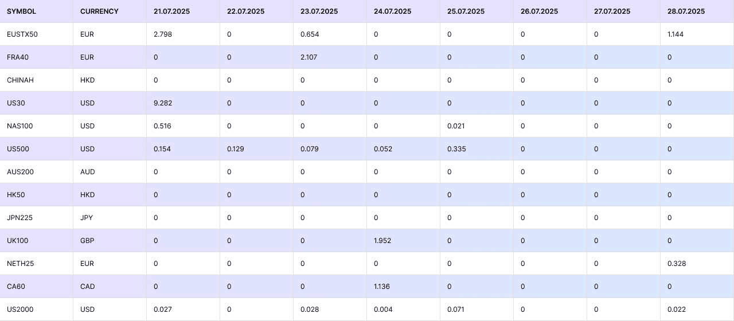The image size is (734, 321).
Task: Click the UK100 symbol cell
Action: 37,241
